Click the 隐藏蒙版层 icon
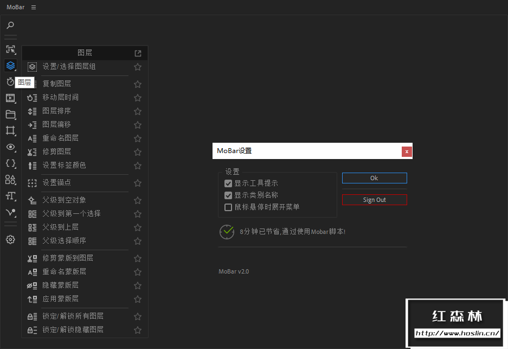Viewport: 508px width, 349px height. (32, 285)
